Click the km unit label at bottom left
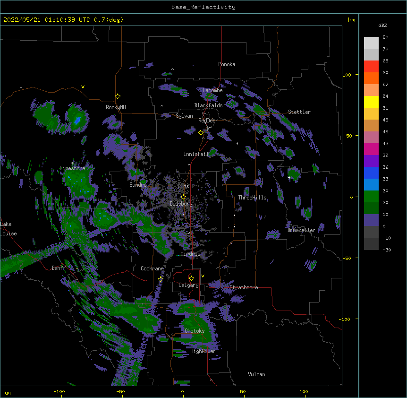The image size is (407, 398). point(7,393)
